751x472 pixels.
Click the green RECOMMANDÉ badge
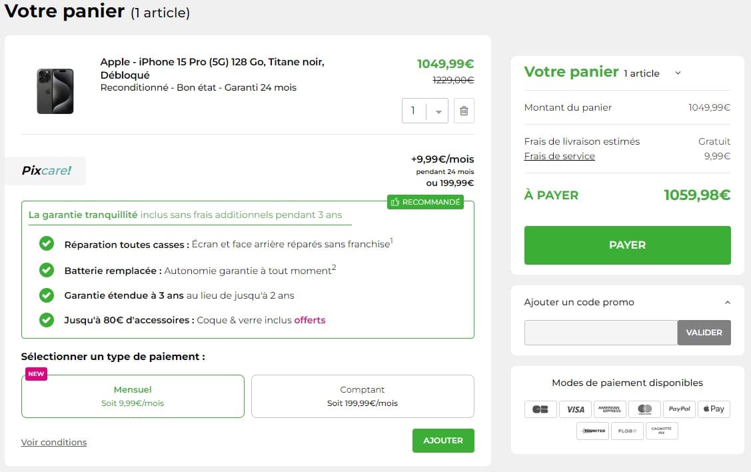425,202
